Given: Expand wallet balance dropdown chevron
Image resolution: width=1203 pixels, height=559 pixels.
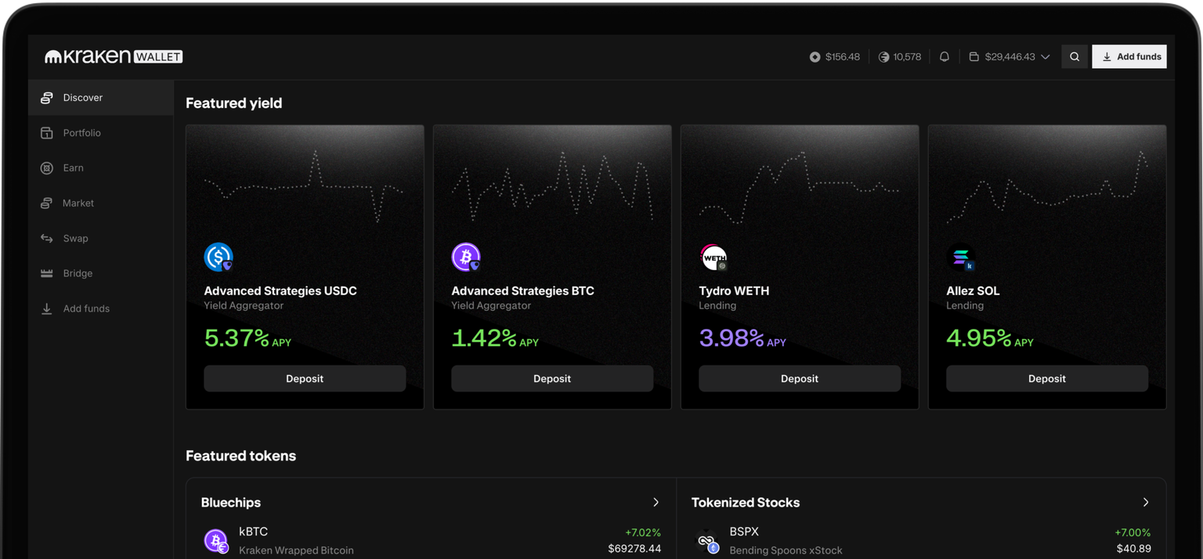Looking at the screenshot, I should 1045,57.
